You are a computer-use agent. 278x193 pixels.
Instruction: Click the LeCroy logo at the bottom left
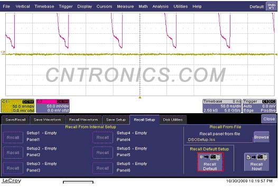[12, 181]
